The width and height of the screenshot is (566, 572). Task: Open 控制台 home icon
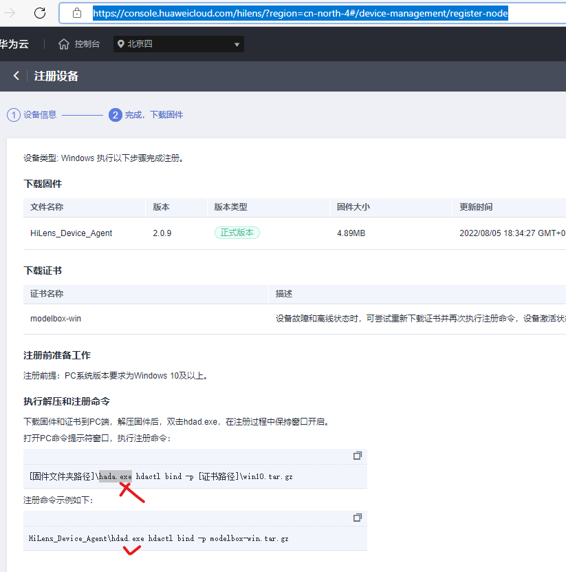click(64, 44)
